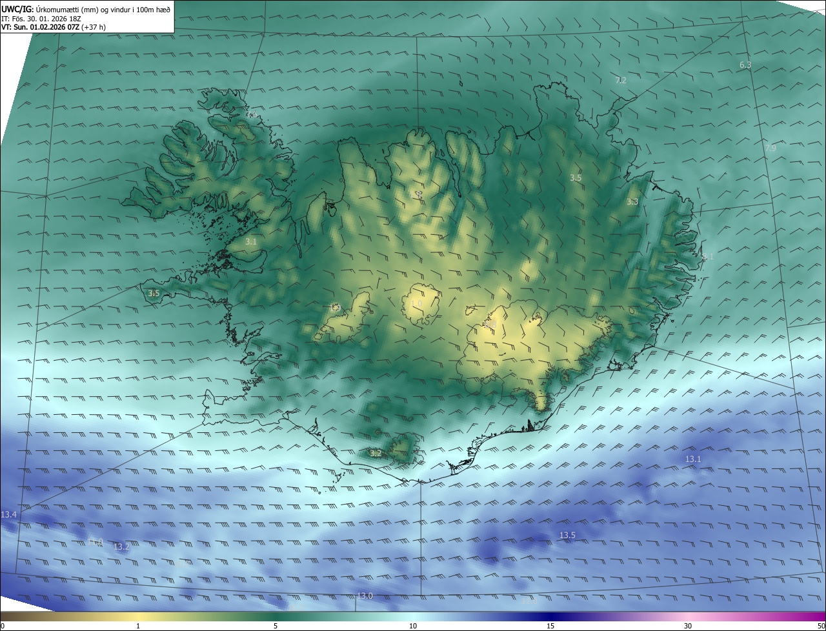Click the valid time line 'VT: Sun. 01.02.2026 07Z (+37 h)'
Image resolution: width=826 pixels, height=631 pixels.
(x=54, y=27)
